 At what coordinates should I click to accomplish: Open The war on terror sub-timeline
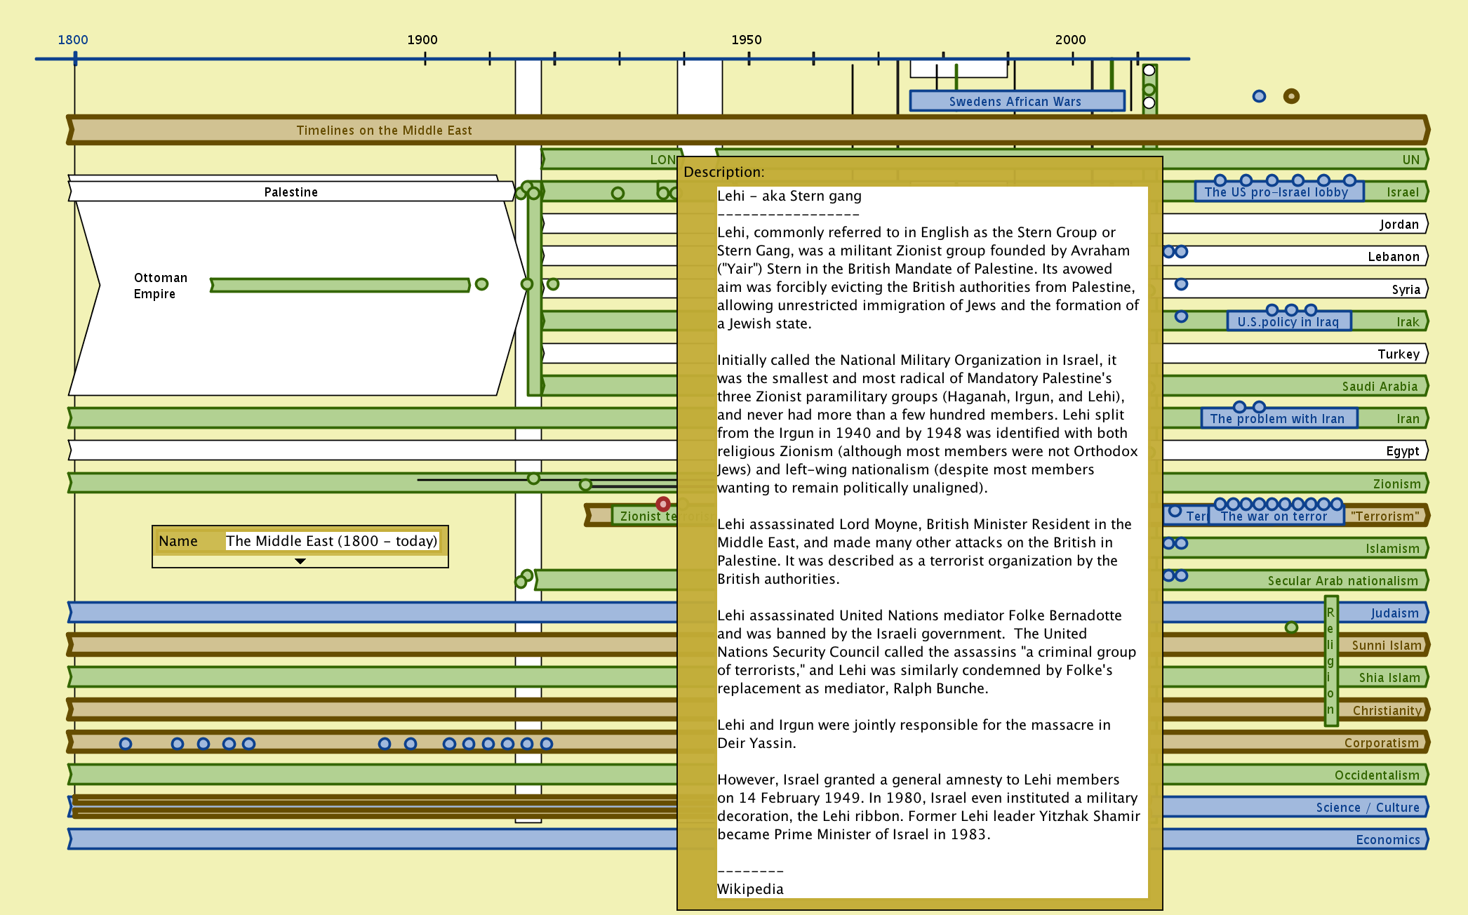click(1274, 516)
